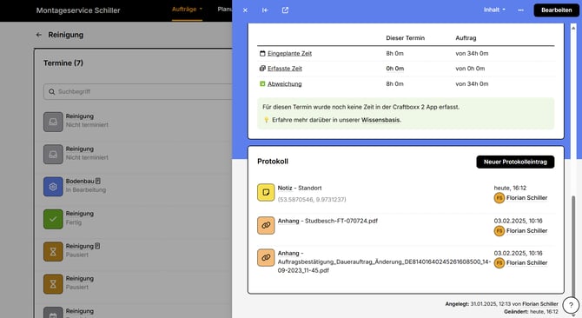582x318 pixels.
Task: Click the document icon next to Bodenbau
Action: [98, 181]
